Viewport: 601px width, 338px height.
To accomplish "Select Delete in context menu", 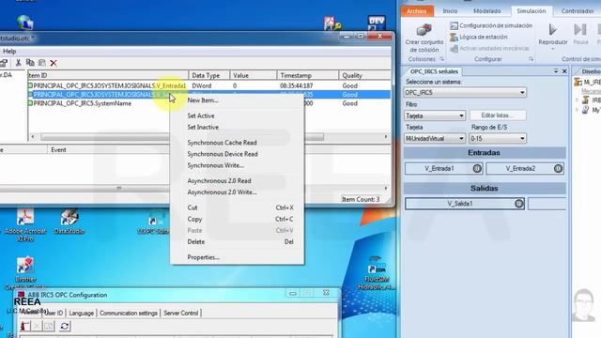I will tap(237, 242).
